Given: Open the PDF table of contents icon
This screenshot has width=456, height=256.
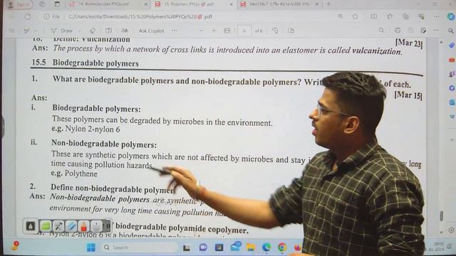Looking at the screenshot, I should point(11,31).
